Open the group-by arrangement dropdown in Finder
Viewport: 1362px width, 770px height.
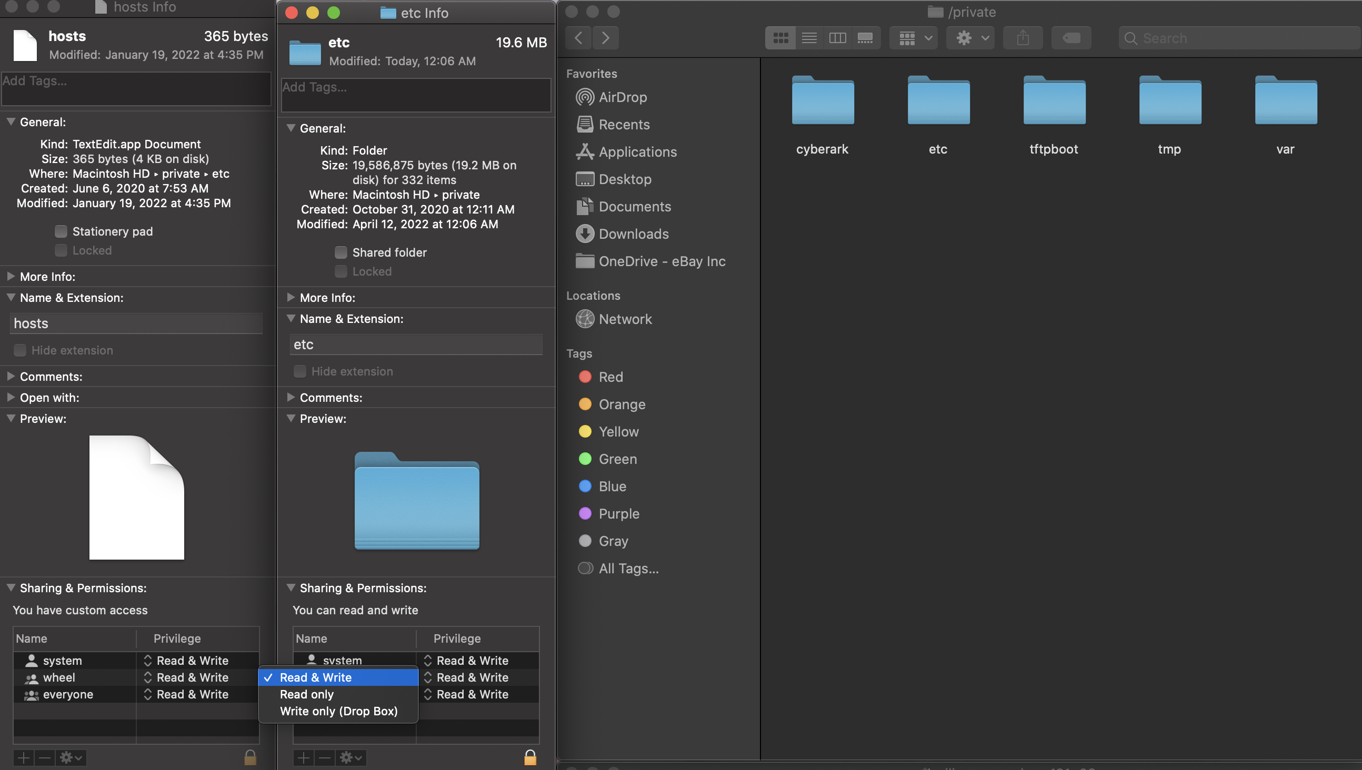[x=914, y=38]
